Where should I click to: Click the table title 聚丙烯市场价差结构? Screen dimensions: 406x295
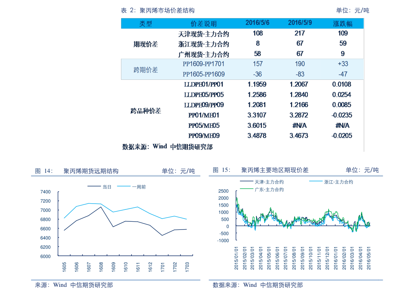pos(167,10)
